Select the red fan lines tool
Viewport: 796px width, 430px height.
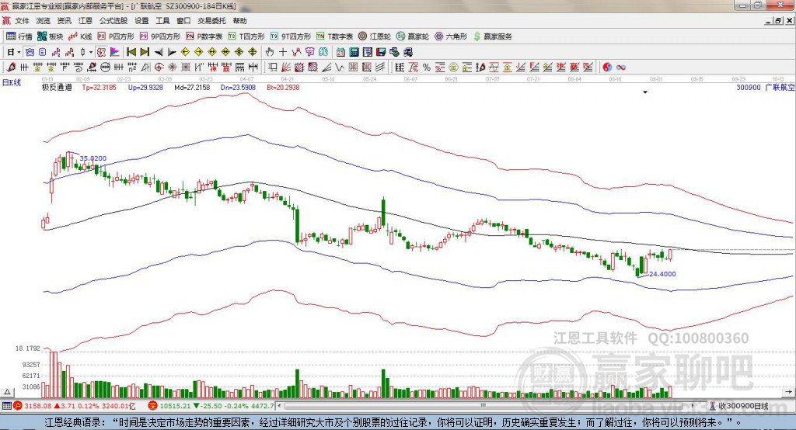click(286, 68)
